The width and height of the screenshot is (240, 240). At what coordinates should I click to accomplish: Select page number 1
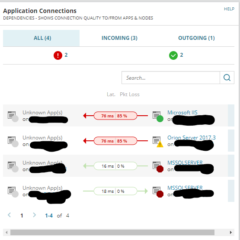click(x=22, y=216)
